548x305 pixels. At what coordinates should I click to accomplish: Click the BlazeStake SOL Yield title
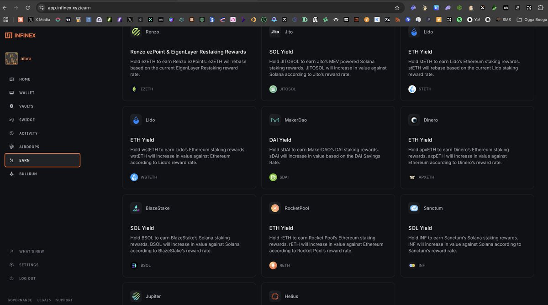[142, 228]
